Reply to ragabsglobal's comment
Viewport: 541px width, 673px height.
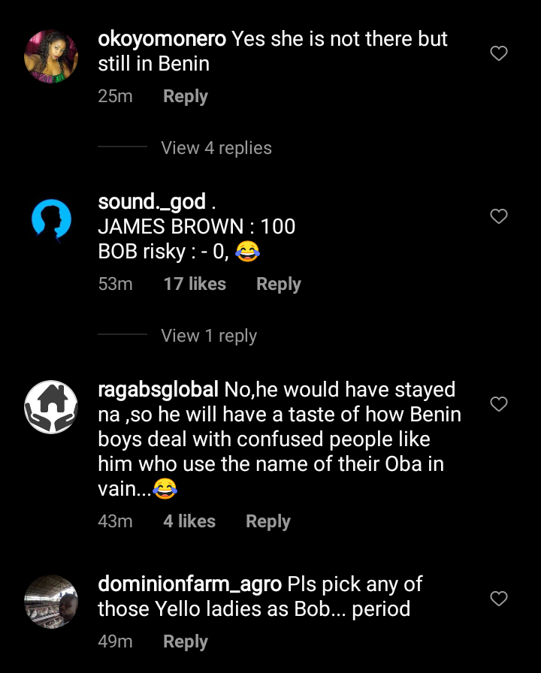268,522
